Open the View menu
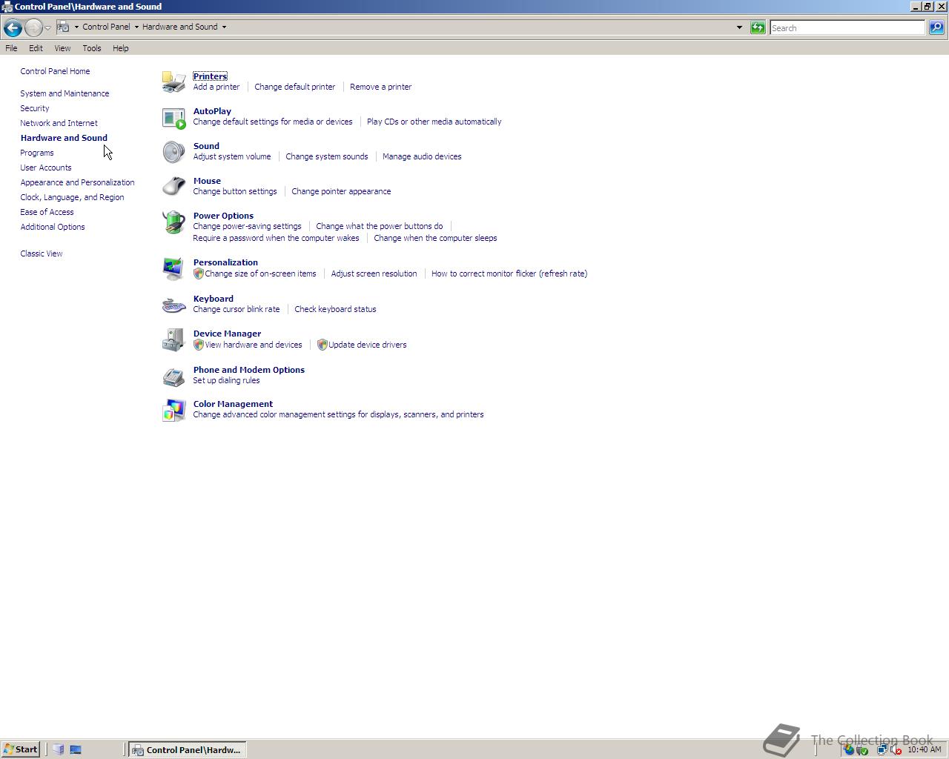 [62, 48]
